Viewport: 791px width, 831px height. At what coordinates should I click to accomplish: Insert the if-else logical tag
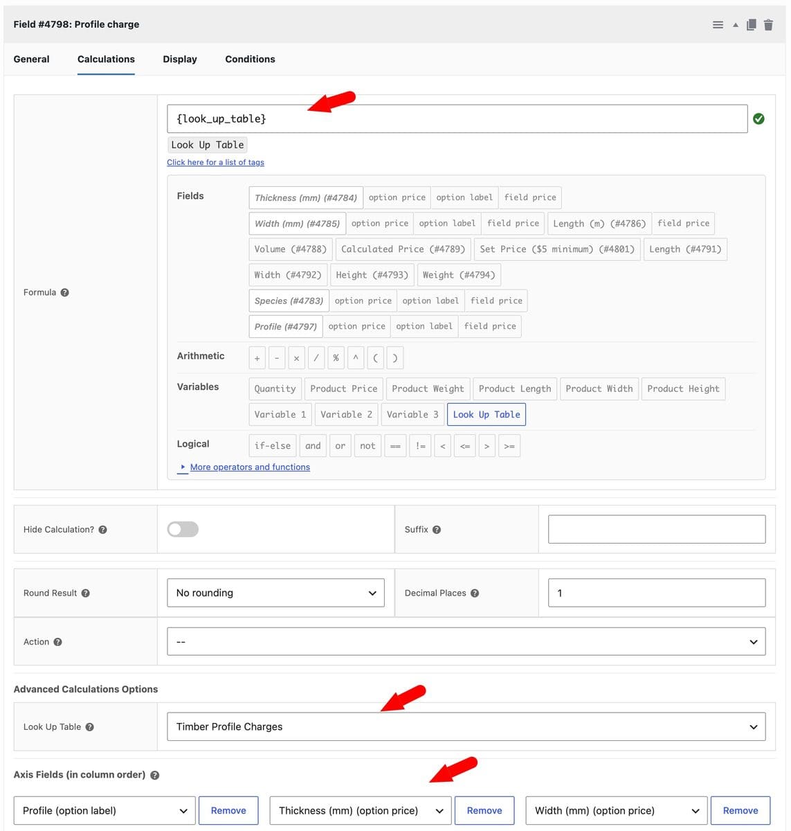273,446
